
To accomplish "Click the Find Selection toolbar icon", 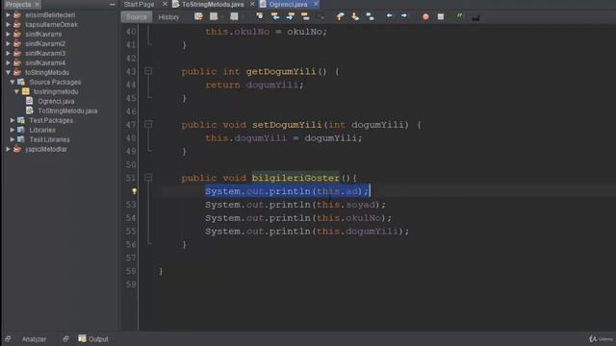I will point(260,16).
